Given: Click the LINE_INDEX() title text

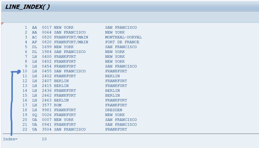Looking at the screenshot, I should click(27, 7).
